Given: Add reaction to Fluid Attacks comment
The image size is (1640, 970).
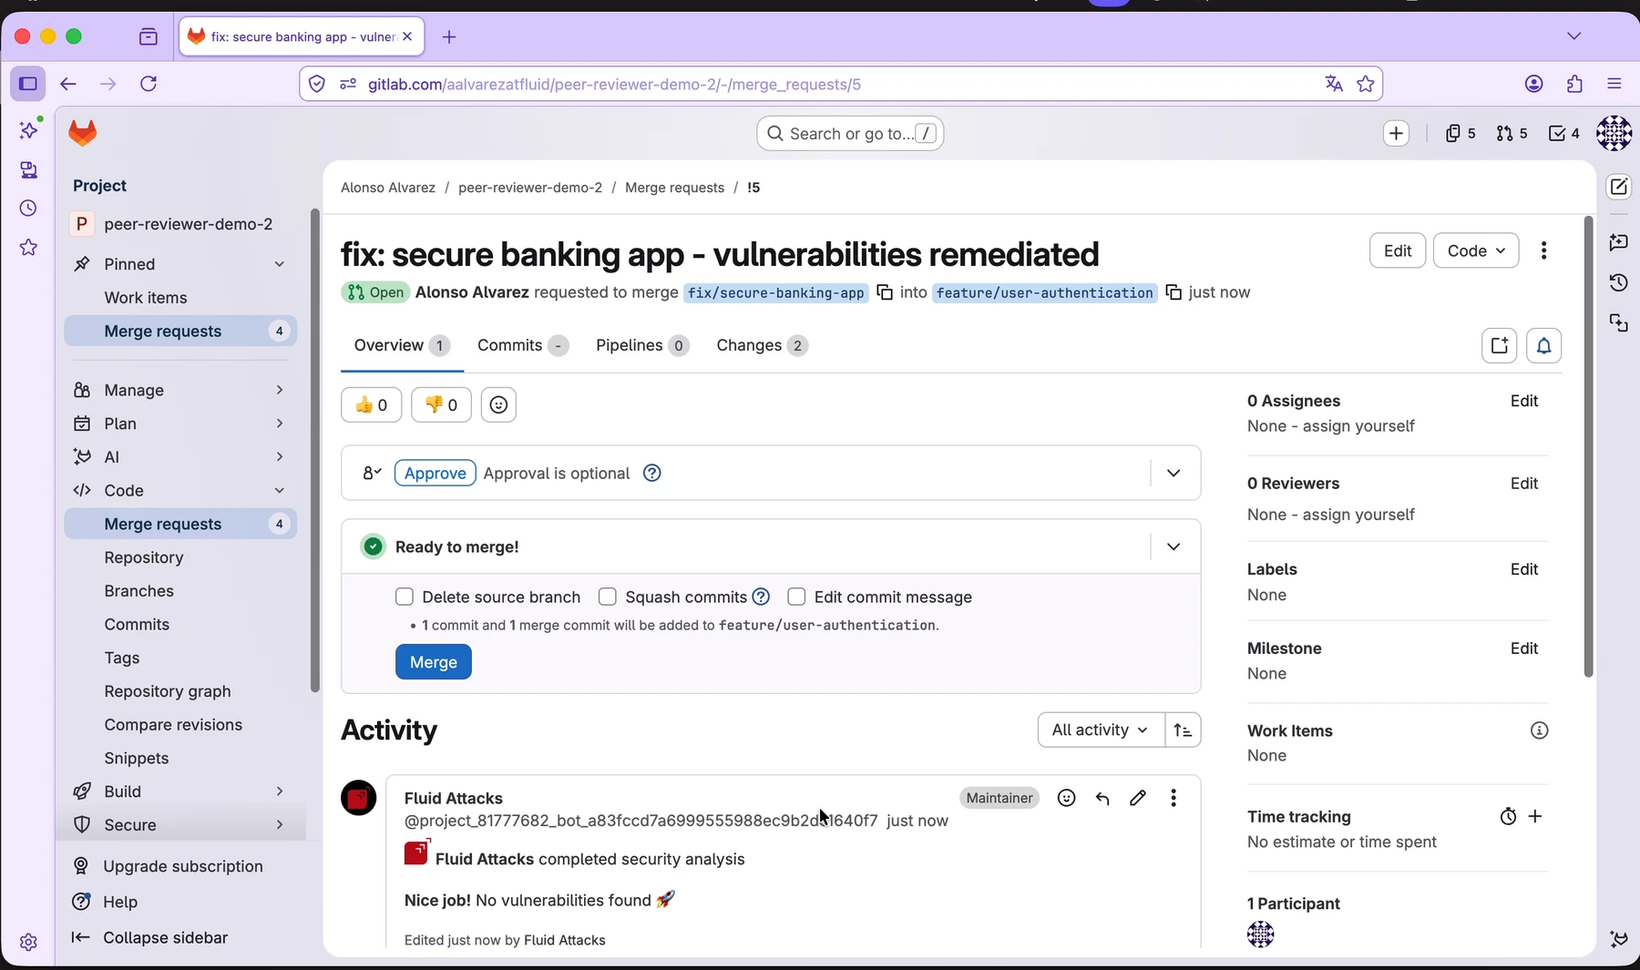Looking at the screenshot, I should (1067, 798).
